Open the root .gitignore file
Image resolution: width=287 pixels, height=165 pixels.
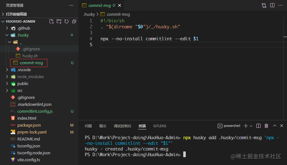coord(39,98)
